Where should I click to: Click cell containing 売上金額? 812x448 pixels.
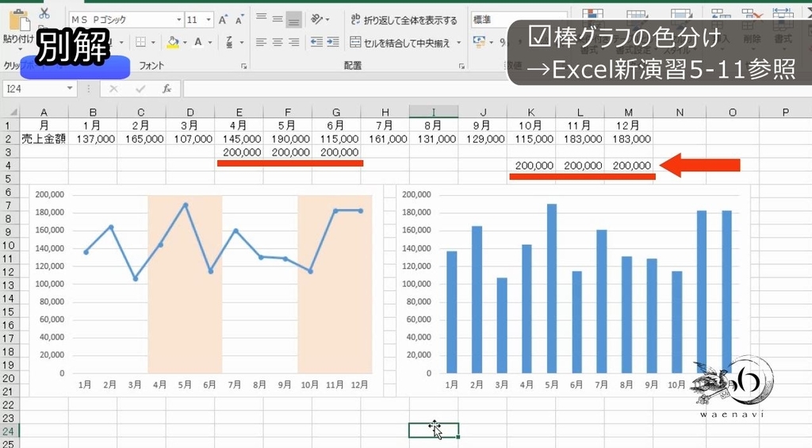[x=44, y=139]
